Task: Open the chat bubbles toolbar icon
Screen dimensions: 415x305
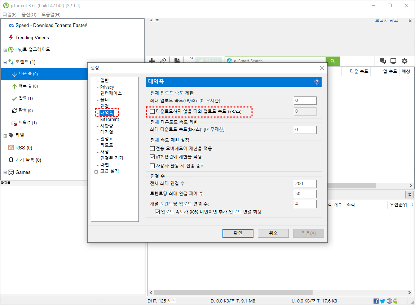Action: coord(383,61)
